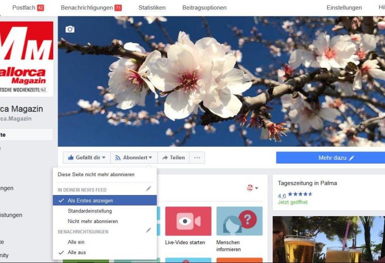The width and height of the screenshot is (385, 263).
Task: Click the camera icon on cover photo
Action: pos(70,29)
